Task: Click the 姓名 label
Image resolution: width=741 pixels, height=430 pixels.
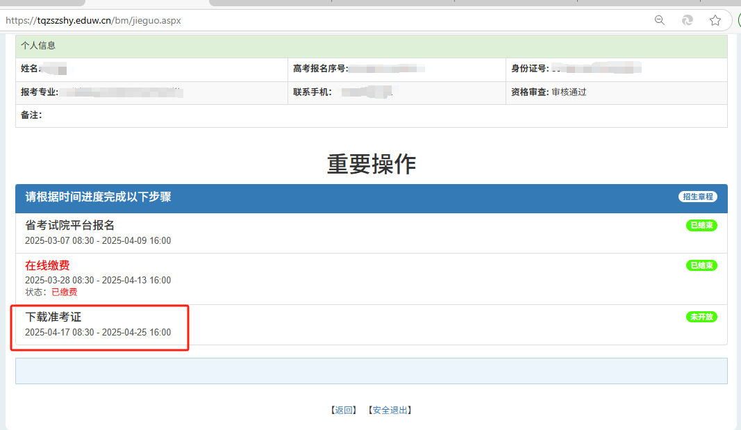Action: (30, 69)
